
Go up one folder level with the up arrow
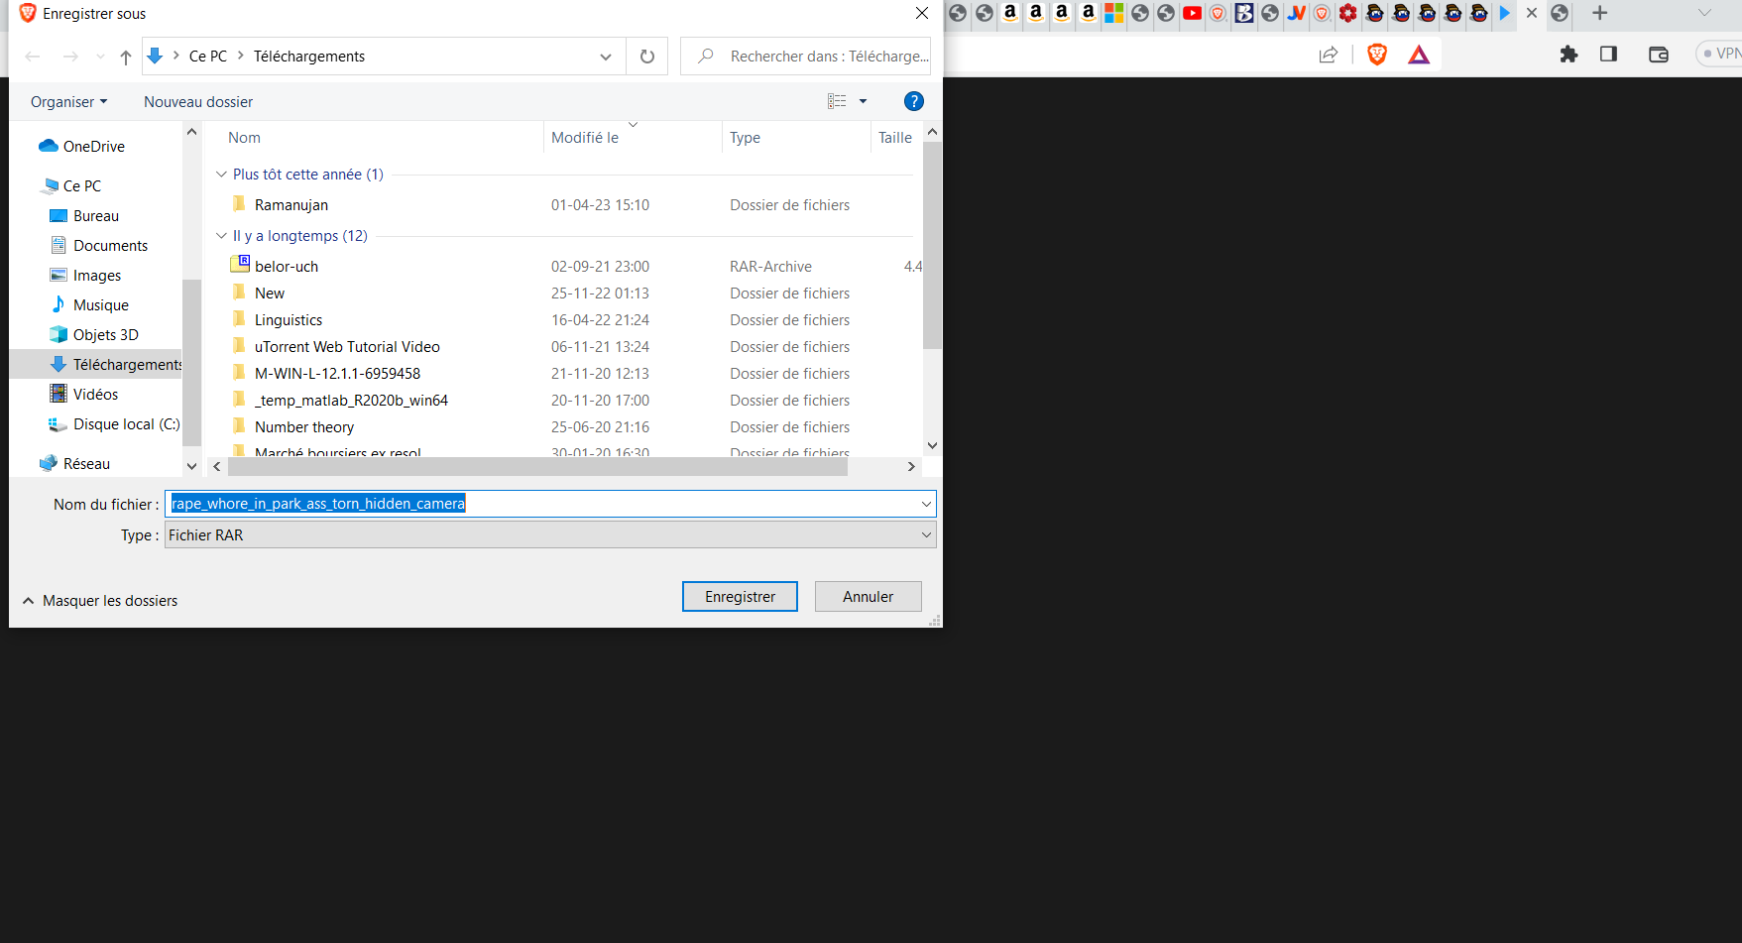click(126, 57)
